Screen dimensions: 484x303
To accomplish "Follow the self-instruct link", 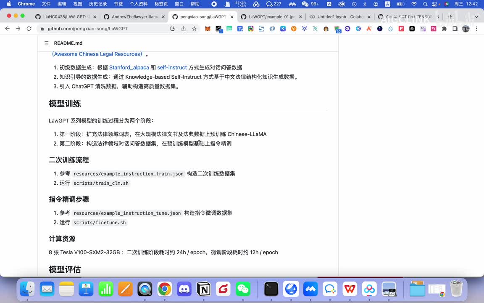I will [172, 67].
